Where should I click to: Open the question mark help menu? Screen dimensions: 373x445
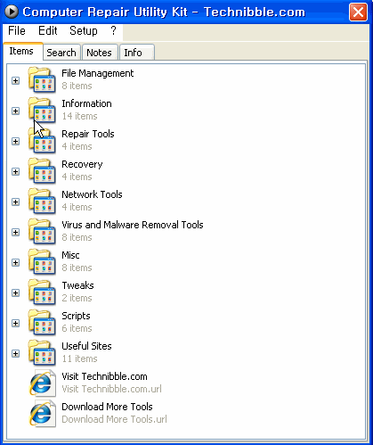tap(113, 30)
